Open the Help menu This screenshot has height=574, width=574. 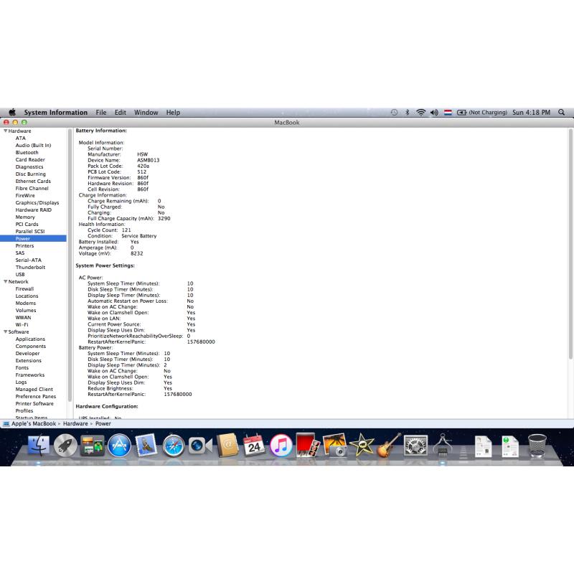pyautogui.click(x=173, y=113)
